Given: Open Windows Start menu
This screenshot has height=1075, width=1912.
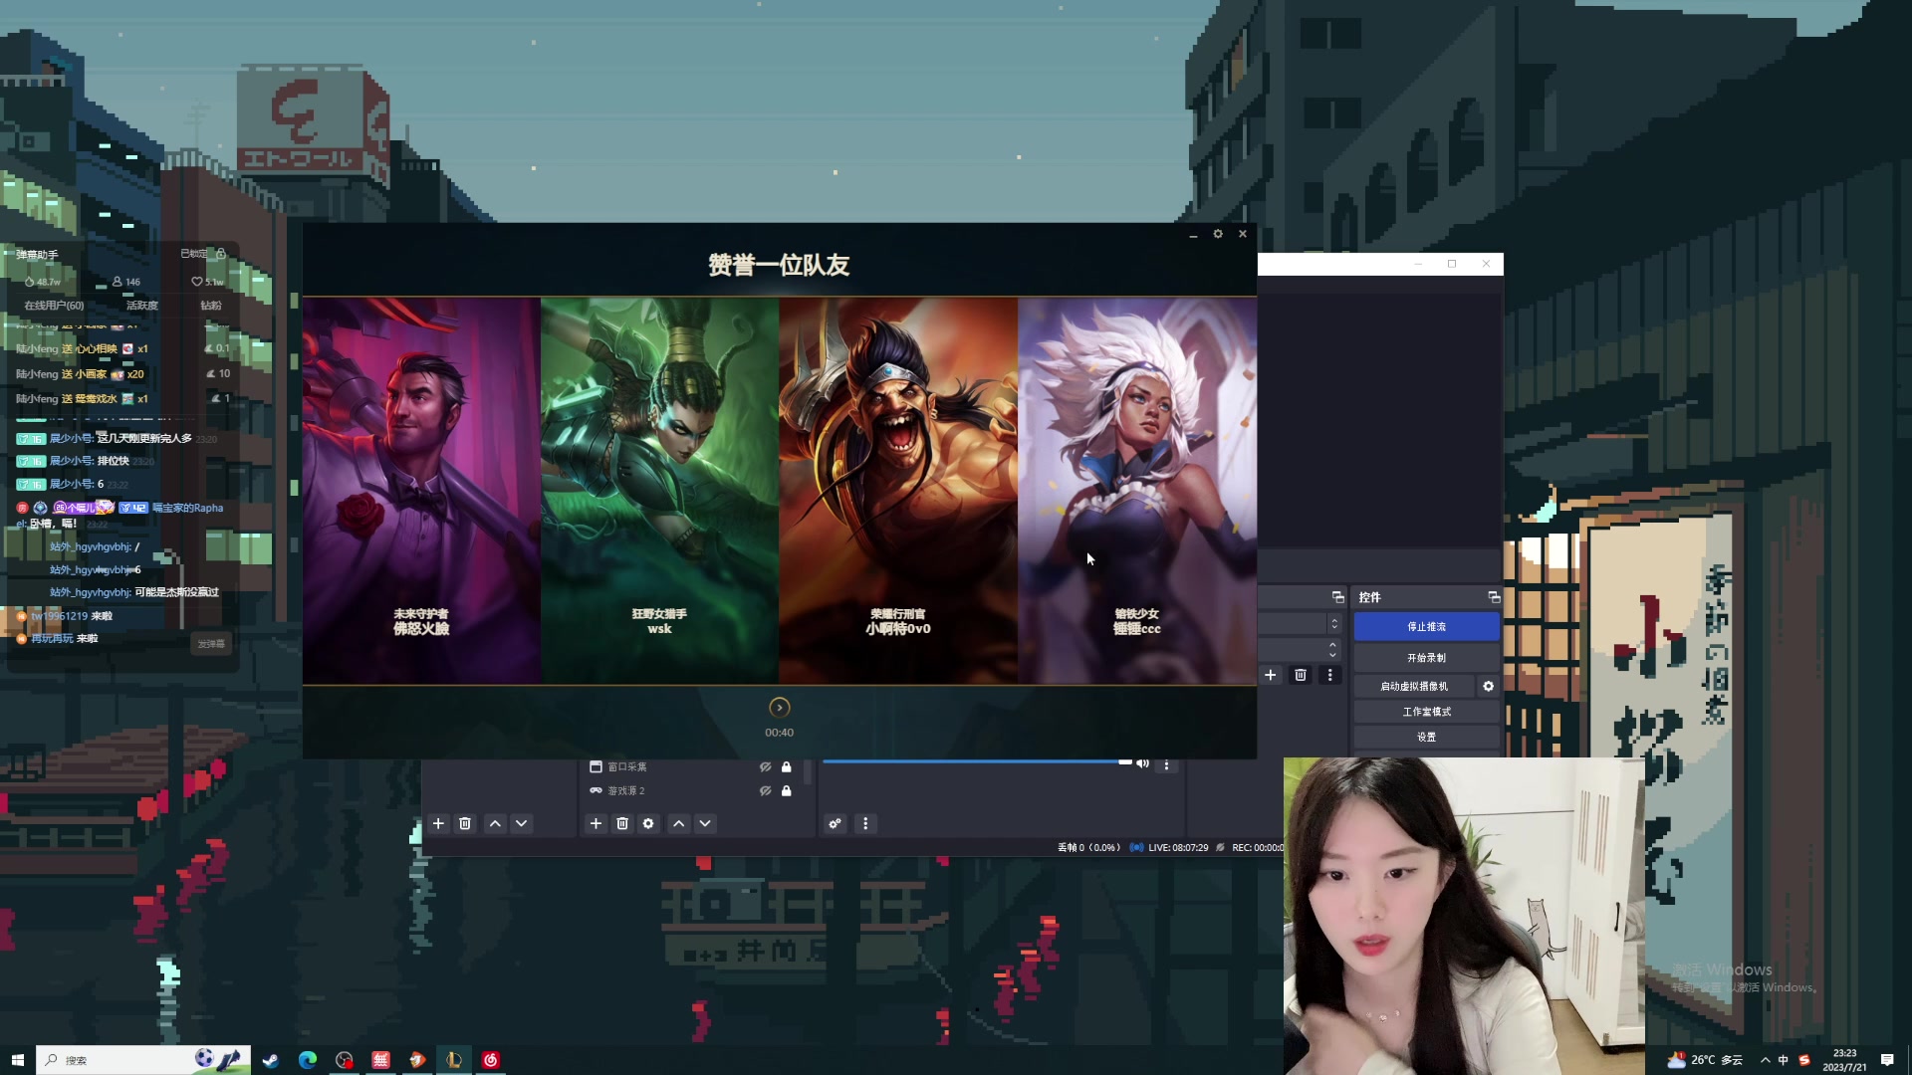Looking at the screenshot, I should tap(17, 1060).
